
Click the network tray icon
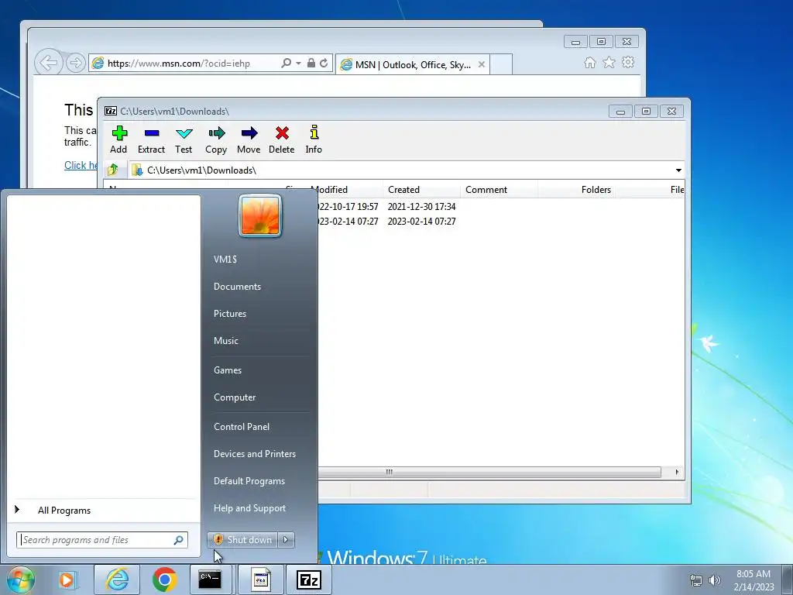pos(696,580)
